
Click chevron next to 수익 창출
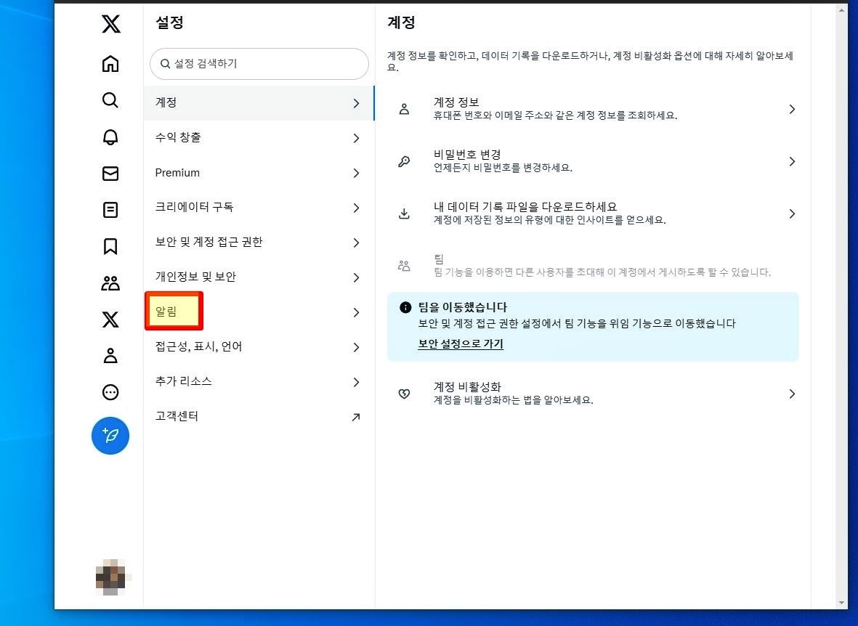[x=356, y=139]
